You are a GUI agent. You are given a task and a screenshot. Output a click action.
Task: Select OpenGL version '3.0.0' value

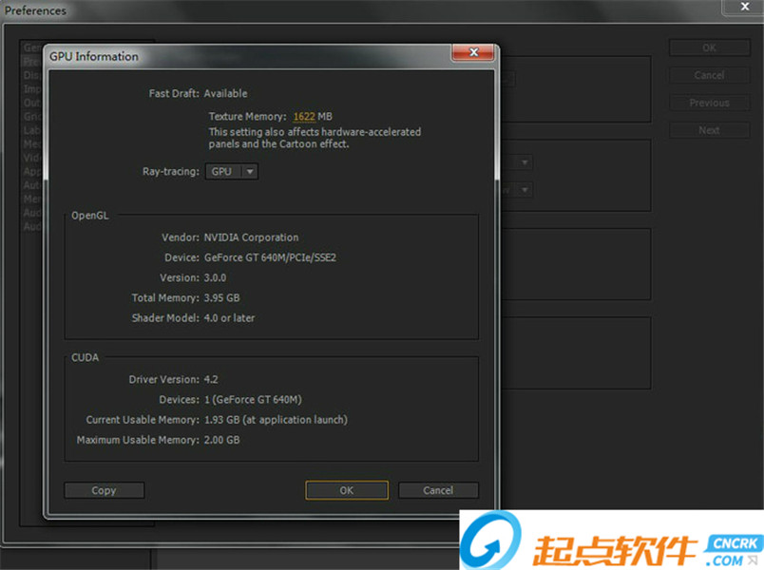215,277
